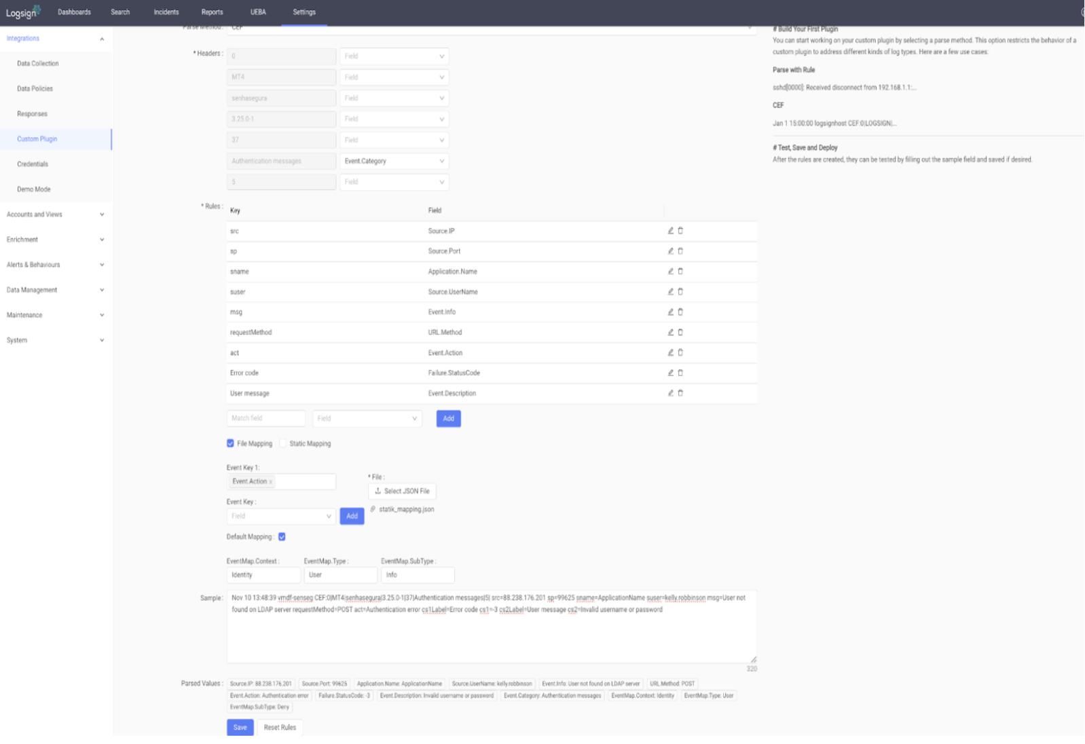Click the Logsign logo
This screenshot has height=744, width=1085.
coord(24,12)
